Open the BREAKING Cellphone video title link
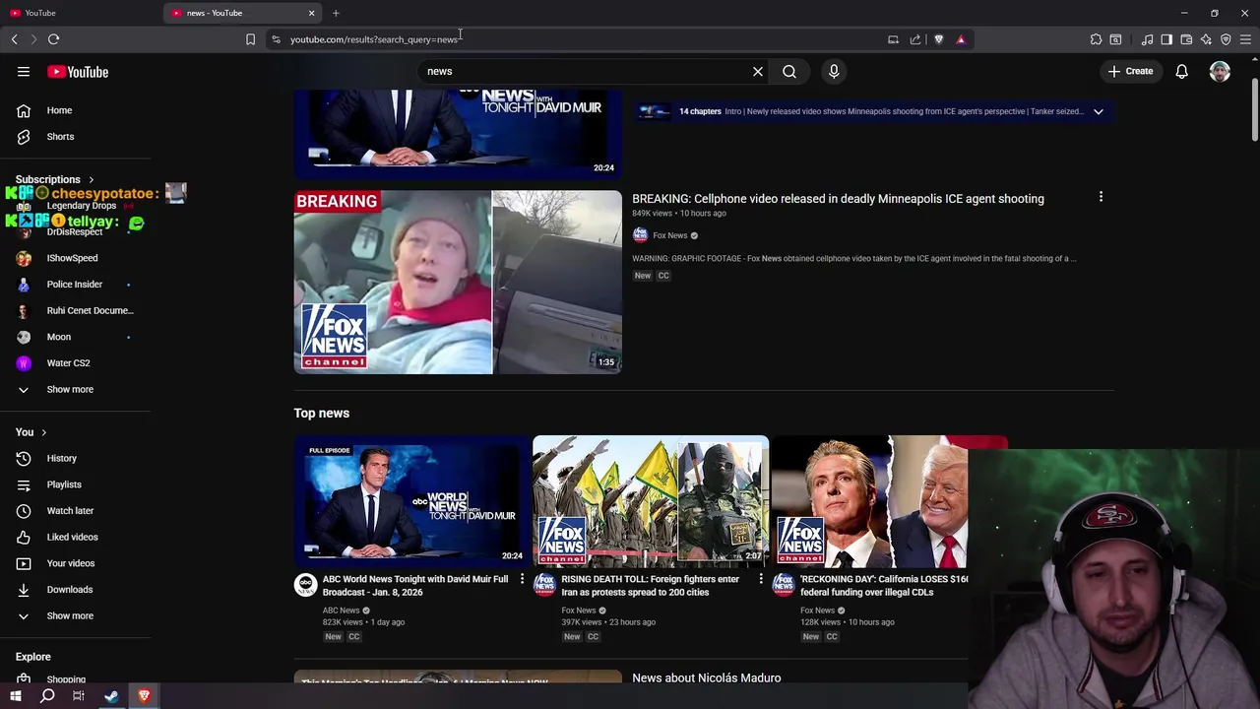This screenshot has height=709, width=1260. click(x=838, y=199)
